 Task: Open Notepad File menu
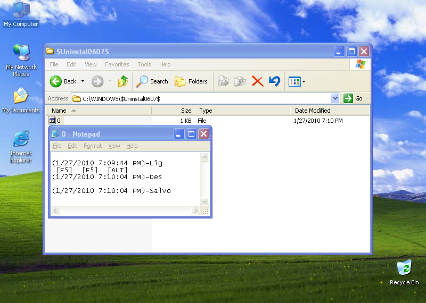click(57, 146)
